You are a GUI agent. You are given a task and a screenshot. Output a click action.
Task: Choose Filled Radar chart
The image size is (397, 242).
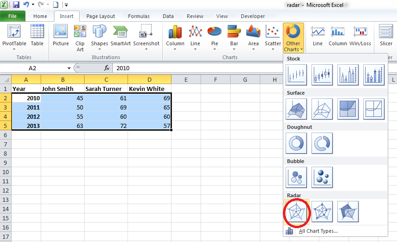click(348, 212)
